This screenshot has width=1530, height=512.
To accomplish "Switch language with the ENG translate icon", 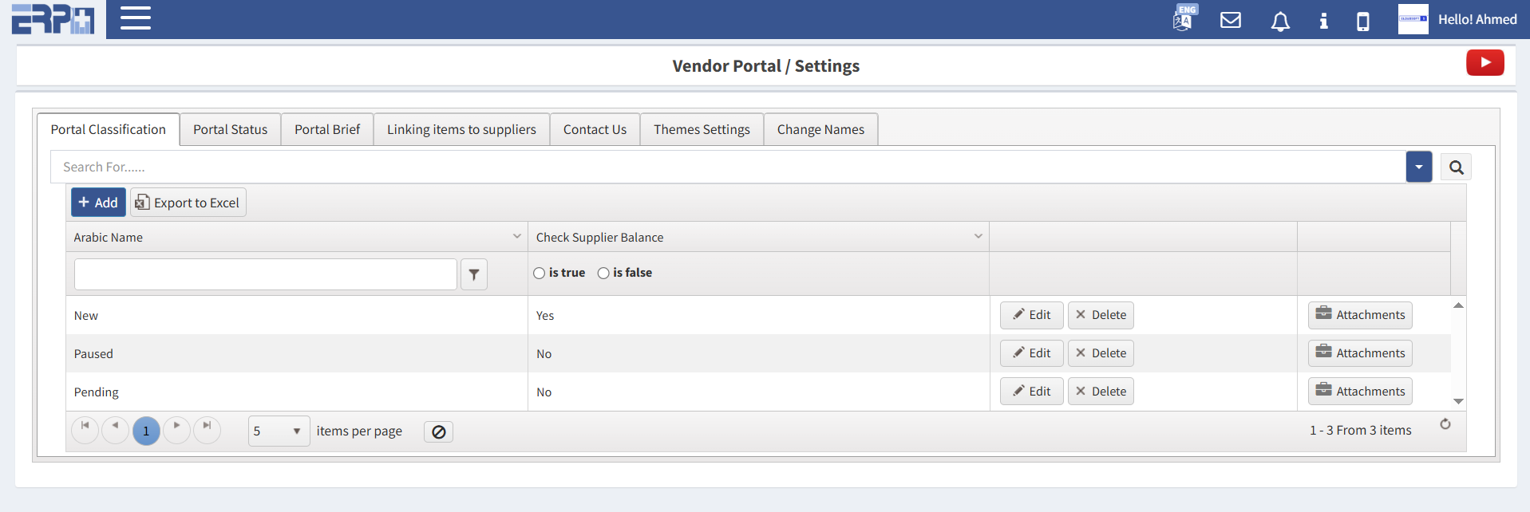I will [x=1184, y=18].
